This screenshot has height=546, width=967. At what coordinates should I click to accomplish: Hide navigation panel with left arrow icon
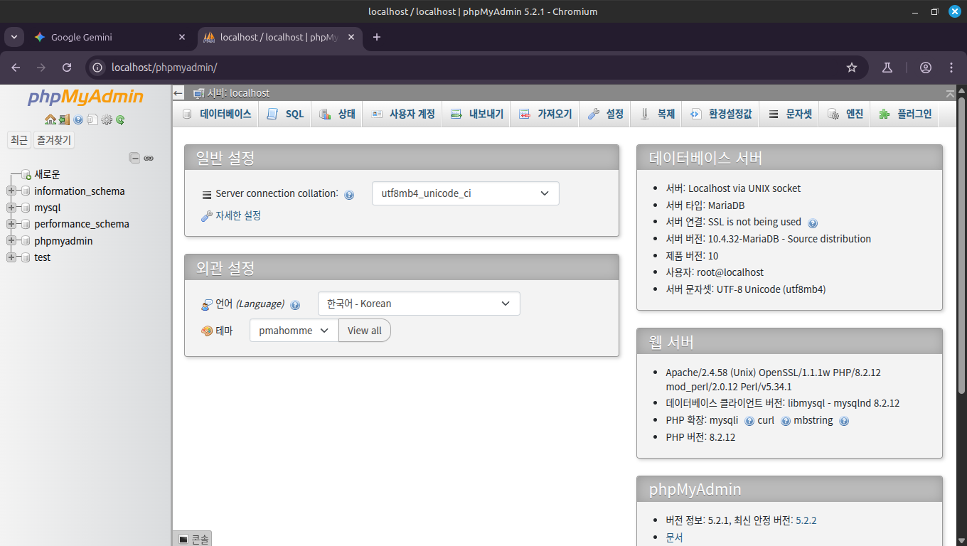tap(178, 93)
